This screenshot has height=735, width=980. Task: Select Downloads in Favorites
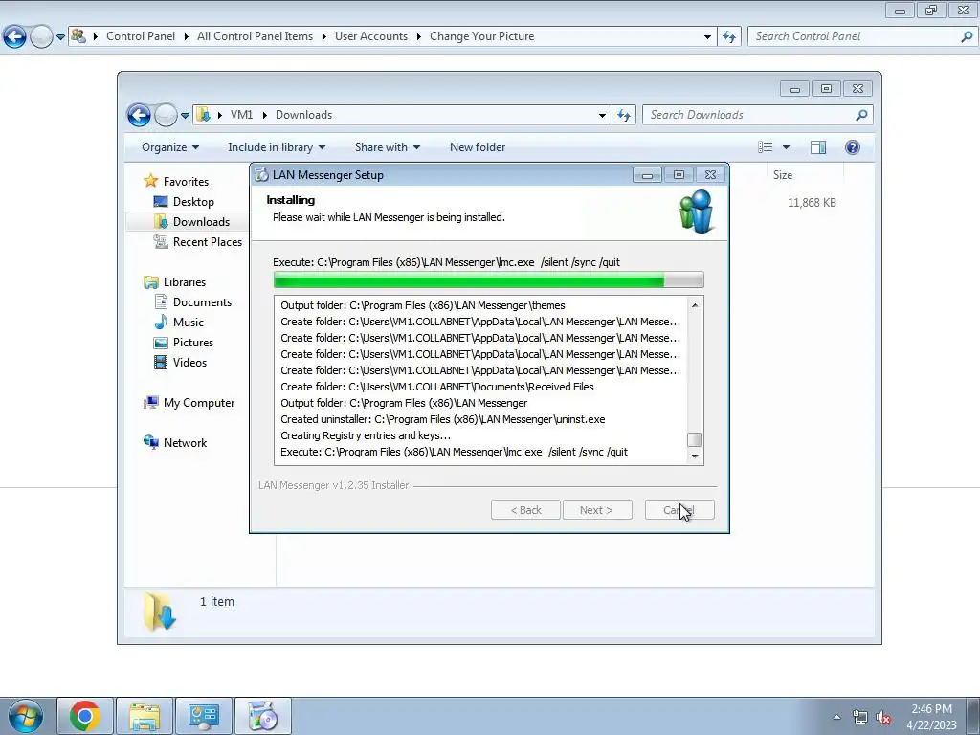point(201,222)
